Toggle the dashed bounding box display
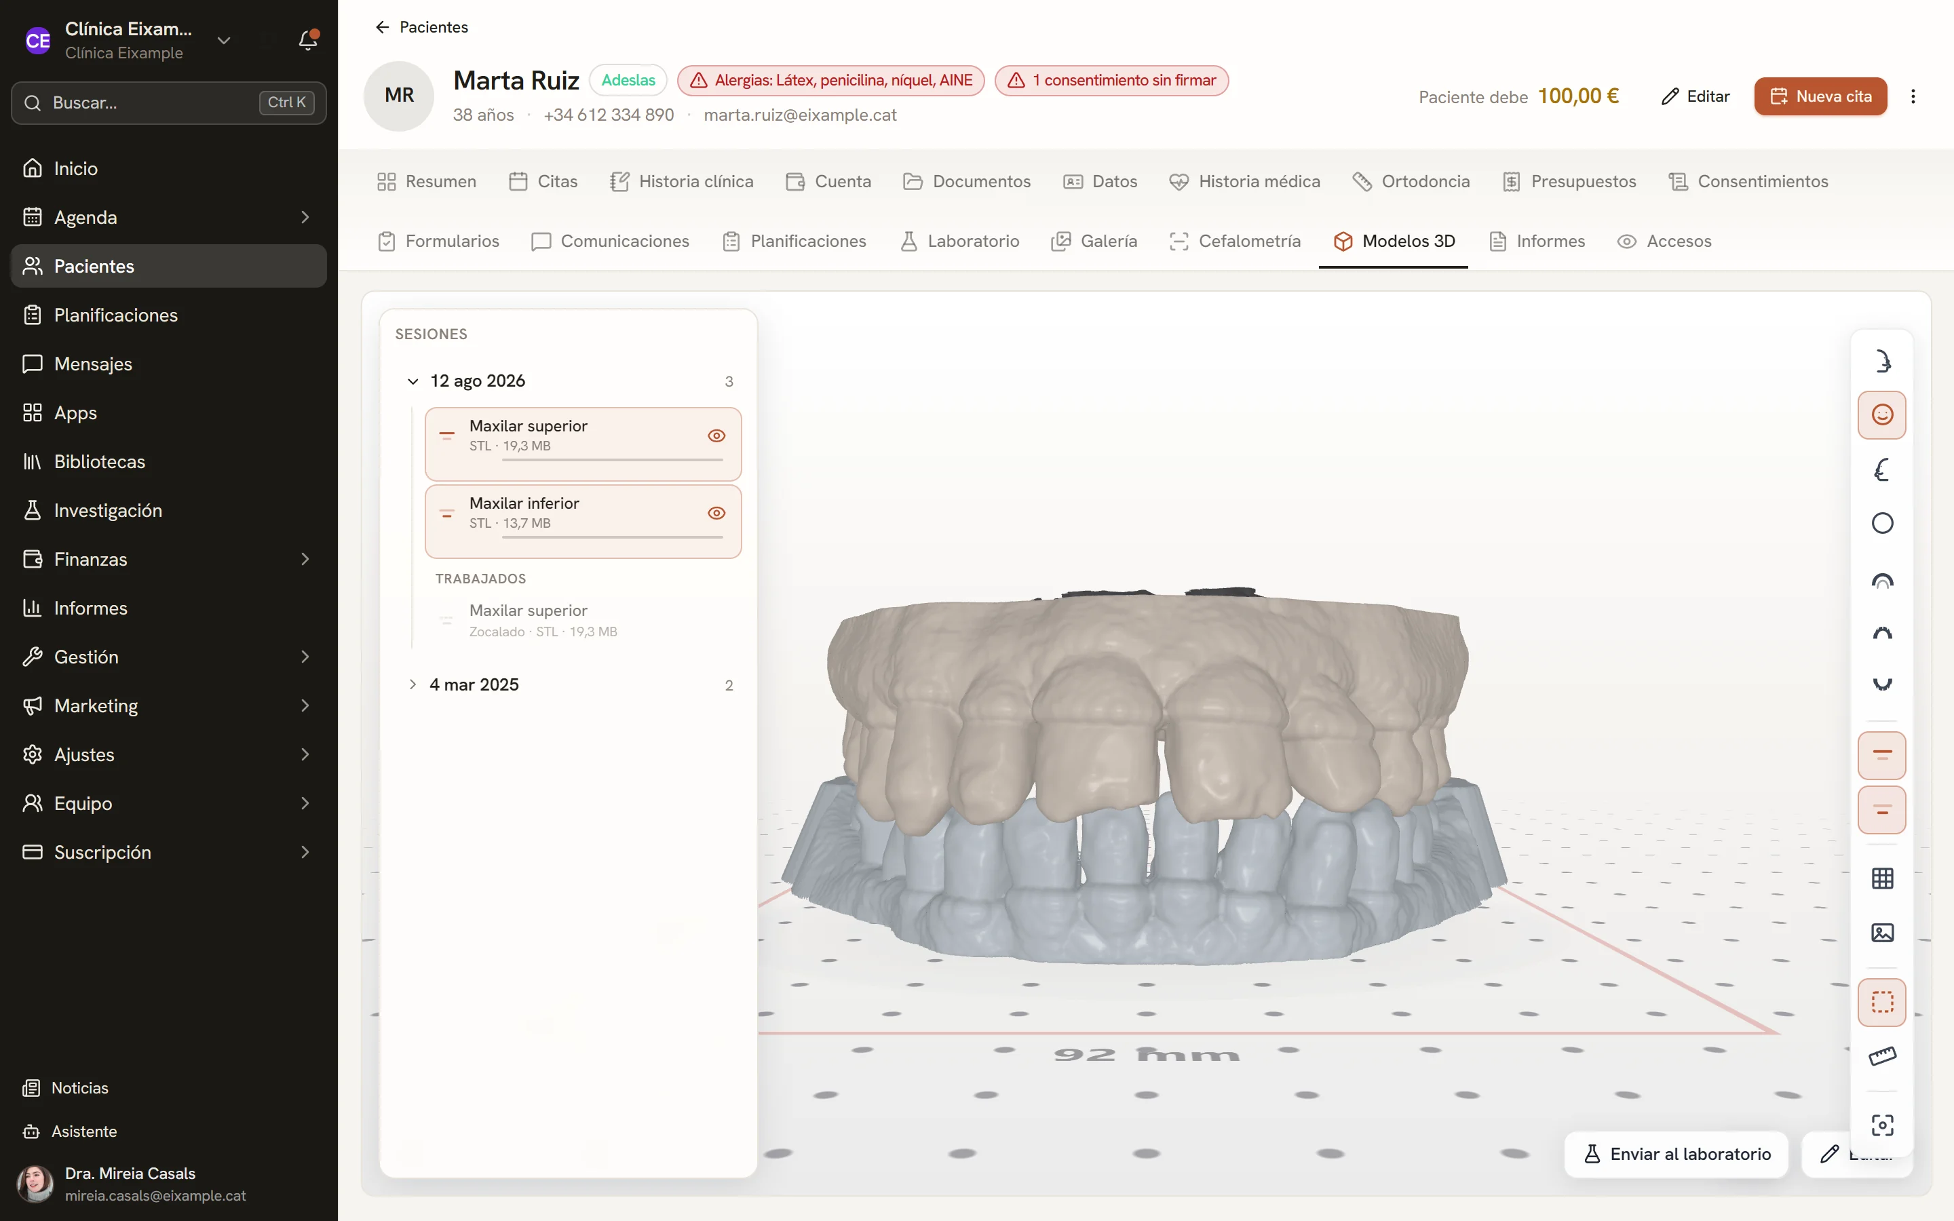Screen dimensions: 1954x1221 tap(1881, 1002)
